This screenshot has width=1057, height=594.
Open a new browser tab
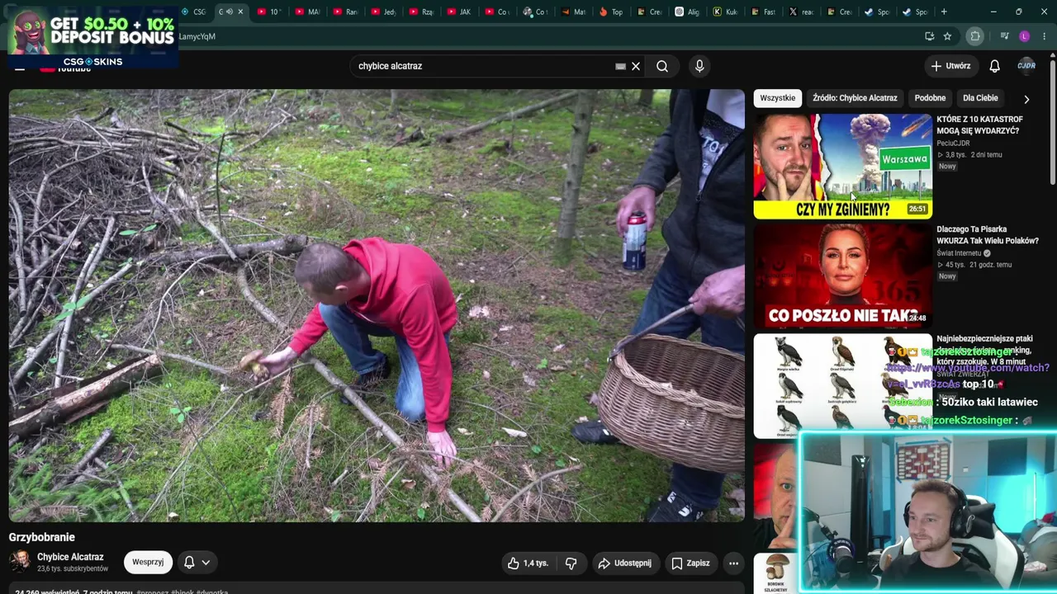pos(944,12)
